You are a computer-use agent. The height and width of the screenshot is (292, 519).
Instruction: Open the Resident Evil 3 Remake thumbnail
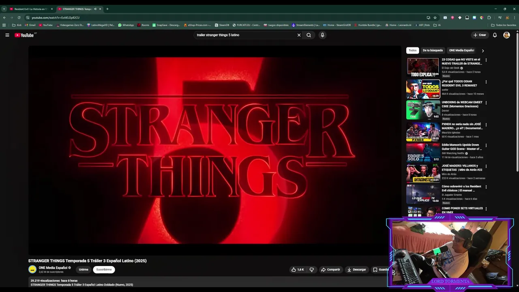pos(423,89)
